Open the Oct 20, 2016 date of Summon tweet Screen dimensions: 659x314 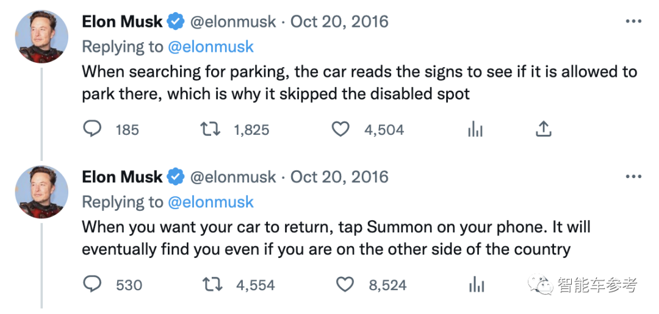coord(339,177)
